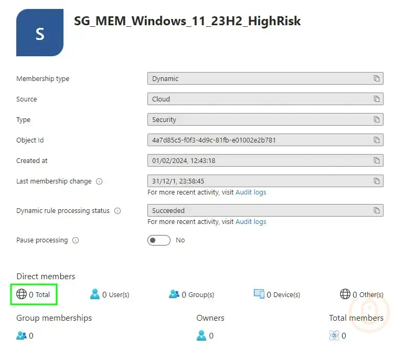Copy the Type field value

click(x=376, y=119)
